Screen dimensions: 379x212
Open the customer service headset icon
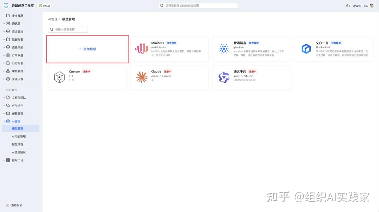click(348, 6)
